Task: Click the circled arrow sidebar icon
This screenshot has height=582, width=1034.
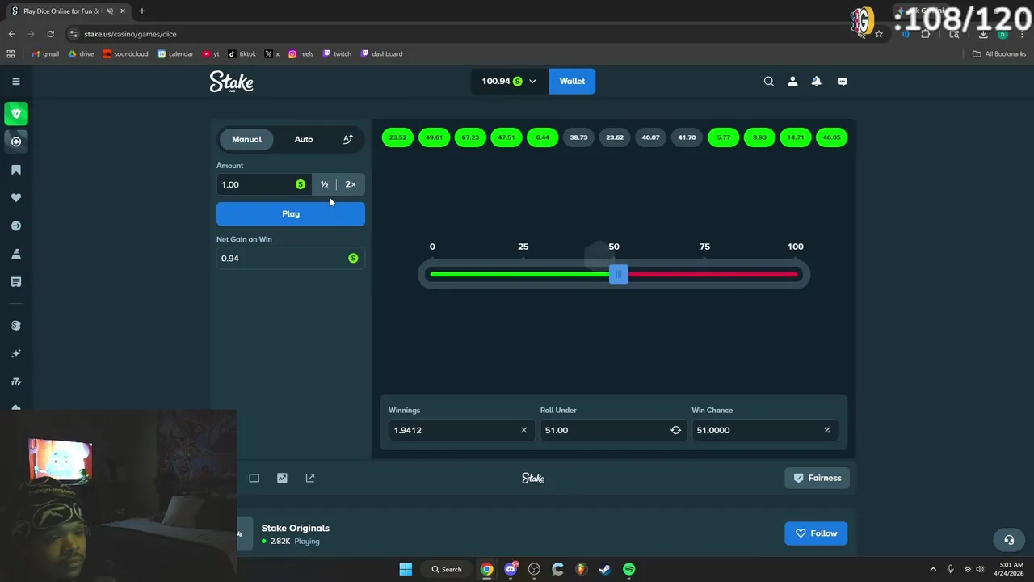Action: tap(15, 226)
